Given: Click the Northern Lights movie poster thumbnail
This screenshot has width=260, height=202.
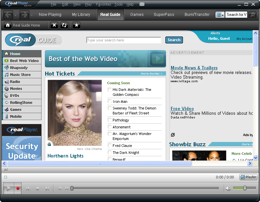Looking at the screenshot, I should tap(75, 113).
